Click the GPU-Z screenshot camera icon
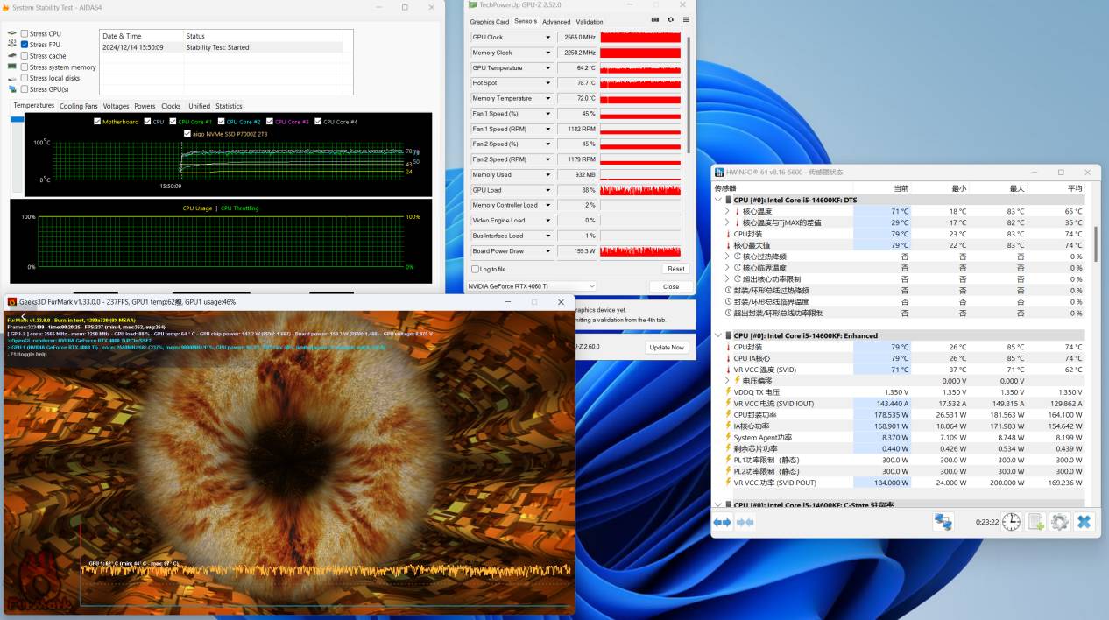1109x620 pixels. (x=655, y=19)
